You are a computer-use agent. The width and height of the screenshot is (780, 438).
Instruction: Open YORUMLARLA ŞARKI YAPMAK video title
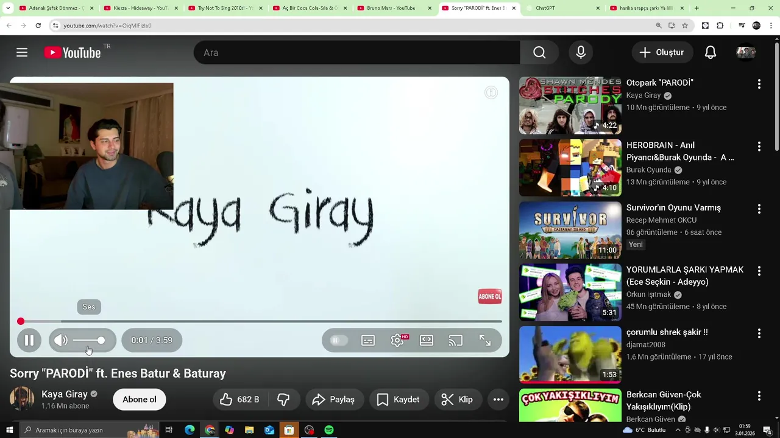[685, 276]
